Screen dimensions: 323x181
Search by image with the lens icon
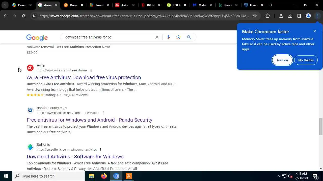178,37
